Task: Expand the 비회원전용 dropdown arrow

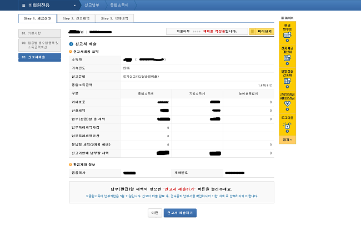Action: click(x=74, y=4)
